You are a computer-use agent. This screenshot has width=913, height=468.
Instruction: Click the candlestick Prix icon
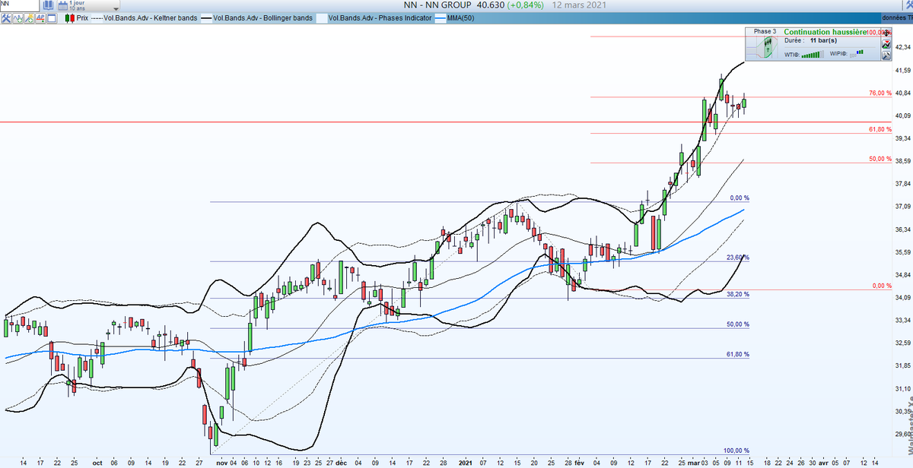pyautogui.click(x=70, y=18)
